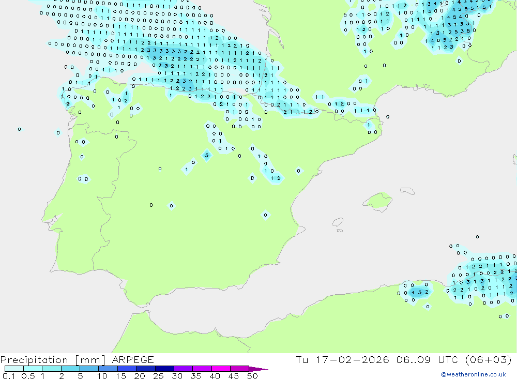The width and height of the screenshot is (517, 379).
Task: Click the 20–25 mm dark blue legend swatch
Action: [x=146, y=369]
